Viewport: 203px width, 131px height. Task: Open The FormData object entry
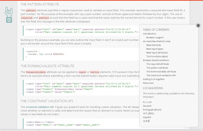157,56
